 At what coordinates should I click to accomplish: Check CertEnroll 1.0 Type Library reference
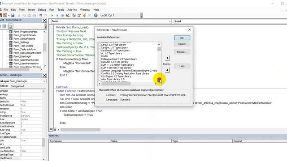[100, 51]
